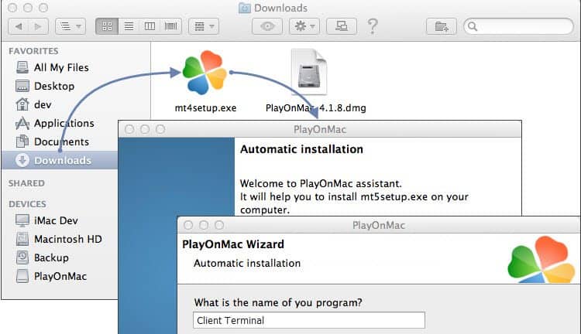
Task: Switch Finder to icon view
Action: (x=107, y=26)
